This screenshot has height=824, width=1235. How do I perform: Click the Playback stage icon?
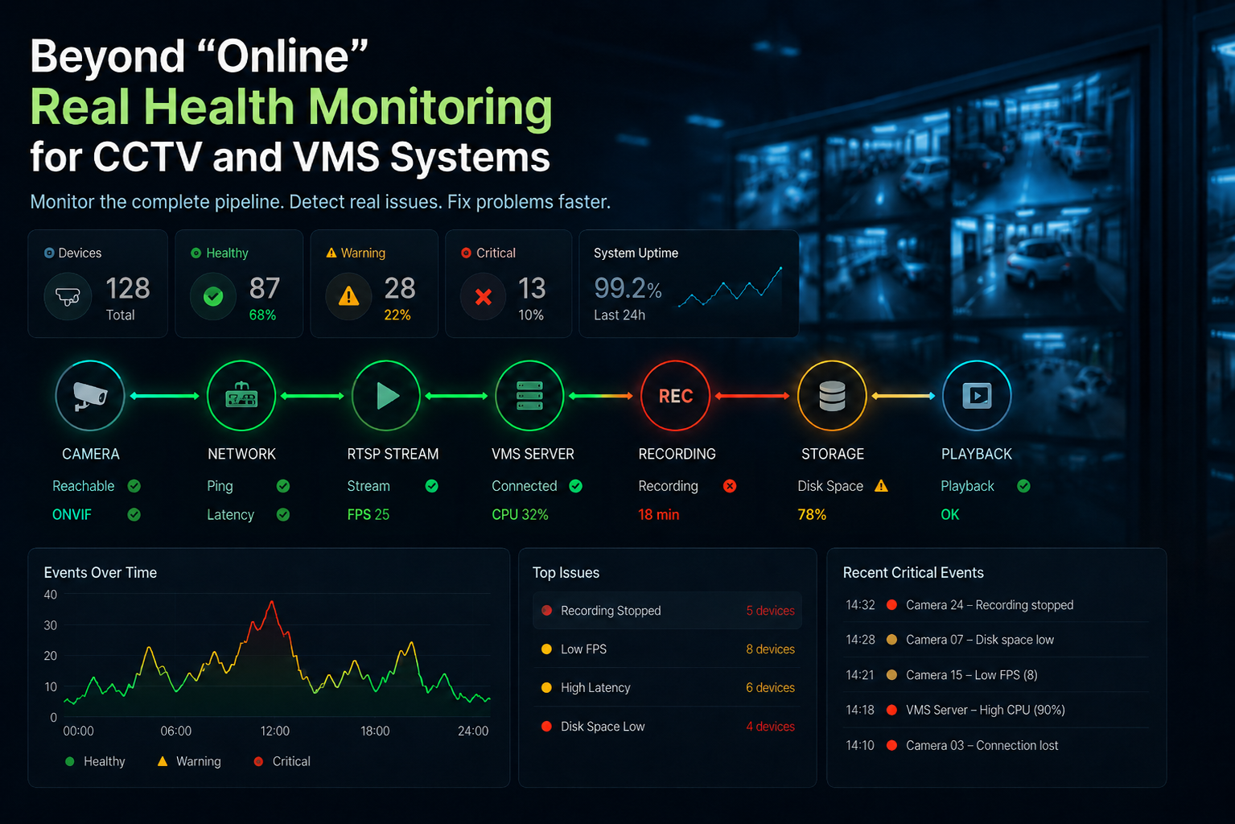(977, 396)
